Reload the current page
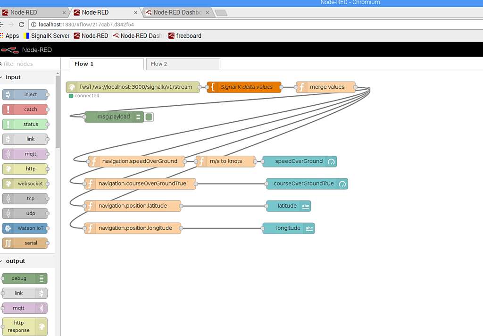Screen dimensions: 483x336 [21, 25]
